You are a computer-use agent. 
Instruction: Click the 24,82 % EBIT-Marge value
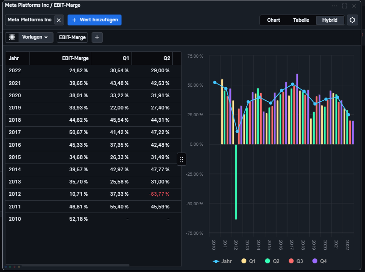click(x=78, y=71)
